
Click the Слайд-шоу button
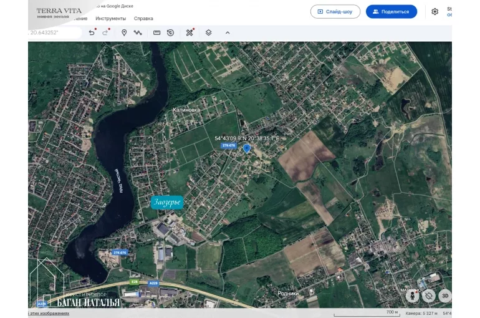coord(335,11)
